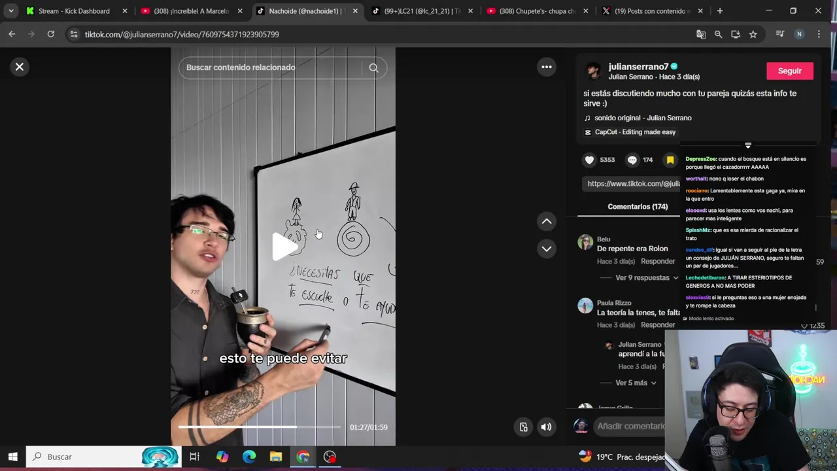837x471 pixels.
Task: Open Microsoft Edge from the taskbar
Action: click(x=249, y=457)
